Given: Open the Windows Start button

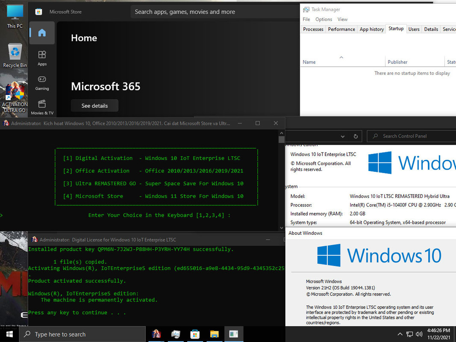Looking at the screenshot, I should pyautogui.click(x=9, y=334).
